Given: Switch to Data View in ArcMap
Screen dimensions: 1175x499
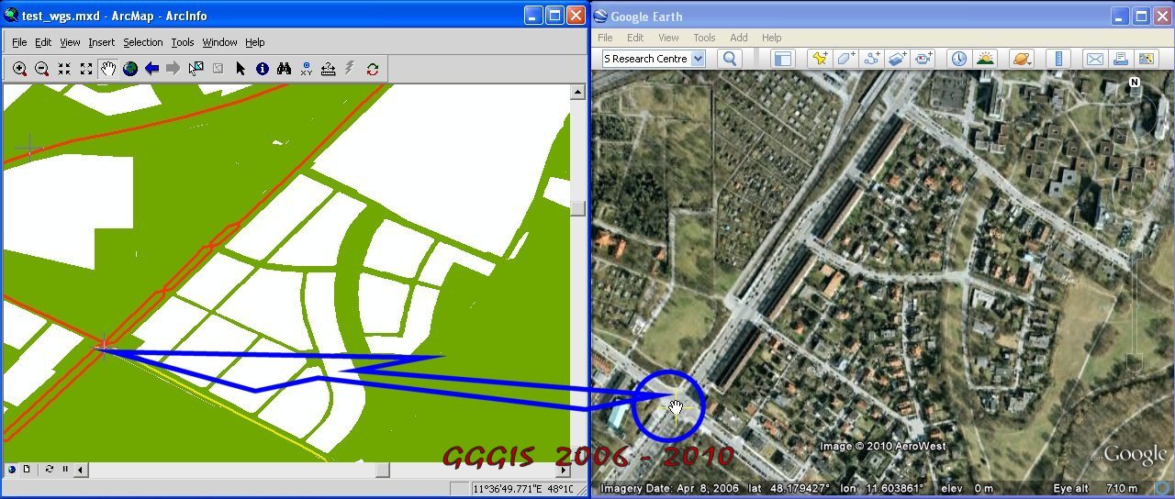Looking at the screenshot, I should pos(12,470).
